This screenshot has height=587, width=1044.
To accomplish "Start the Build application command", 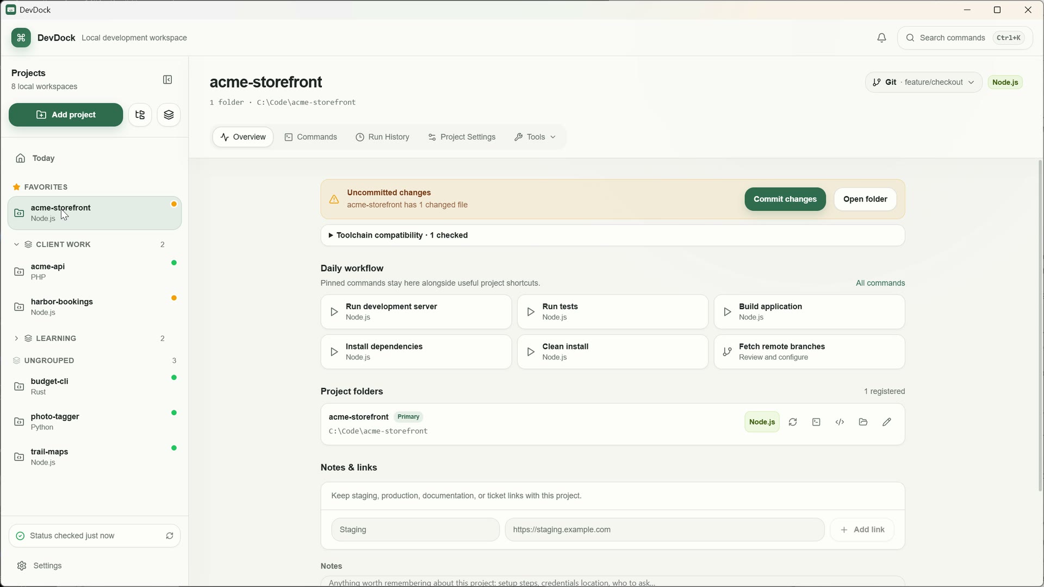I will click(x=809, y=312).
